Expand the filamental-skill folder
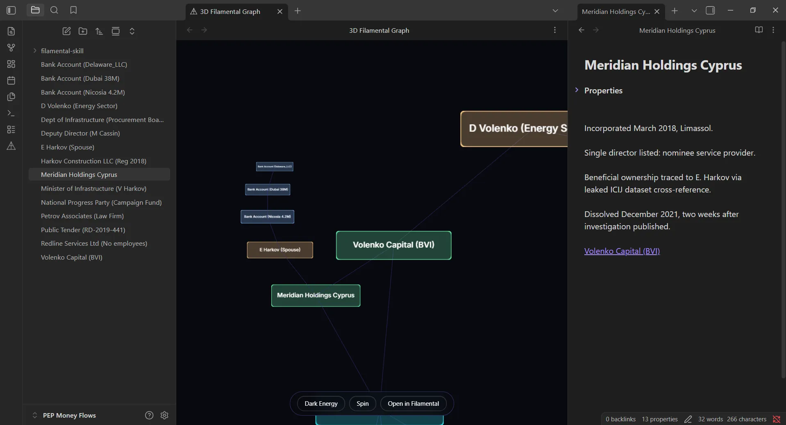The image size is (786, 425). tap(35, 51)
